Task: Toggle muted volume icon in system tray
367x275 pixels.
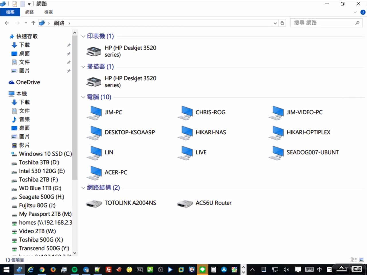Action: click(x=286, y=270)
